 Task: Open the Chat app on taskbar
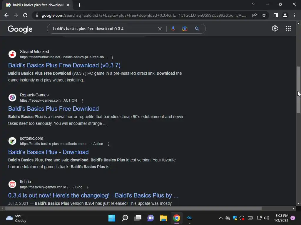point(151,218)
